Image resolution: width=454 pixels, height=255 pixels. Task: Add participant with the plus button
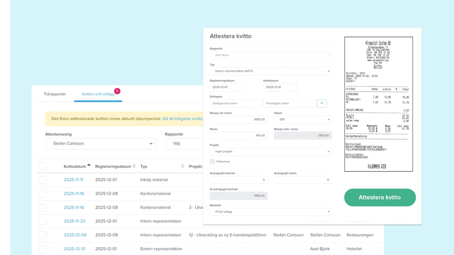(x=321, y=103)
